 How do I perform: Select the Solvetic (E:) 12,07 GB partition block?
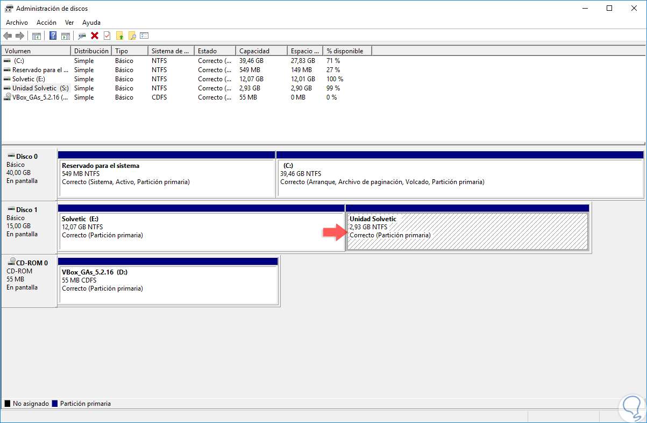pos(201,228)
